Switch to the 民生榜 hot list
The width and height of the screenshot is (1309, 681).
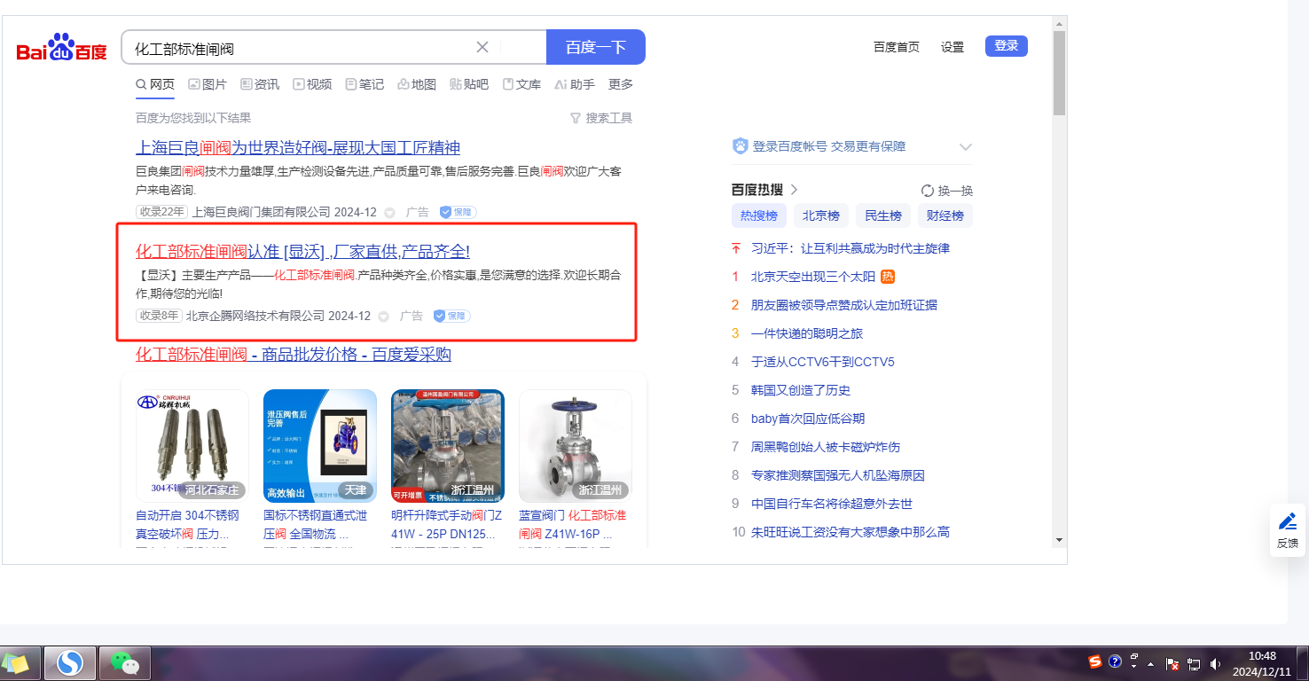pyautogui.click(x=883, y=215)
